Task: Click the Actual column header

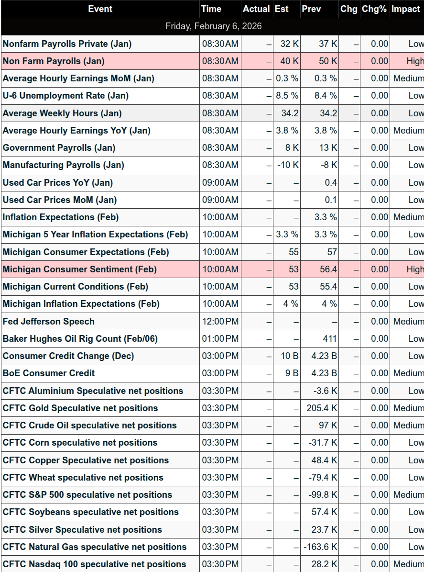Action: click(256, 9)
